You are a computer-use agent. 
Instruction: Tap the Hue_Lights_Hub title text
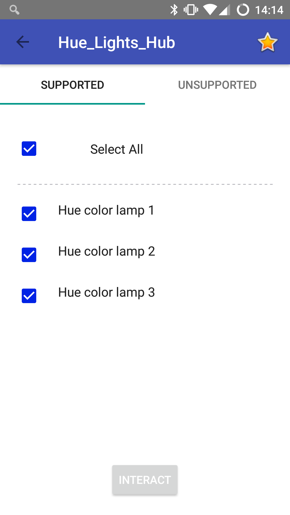click(117, 42)
